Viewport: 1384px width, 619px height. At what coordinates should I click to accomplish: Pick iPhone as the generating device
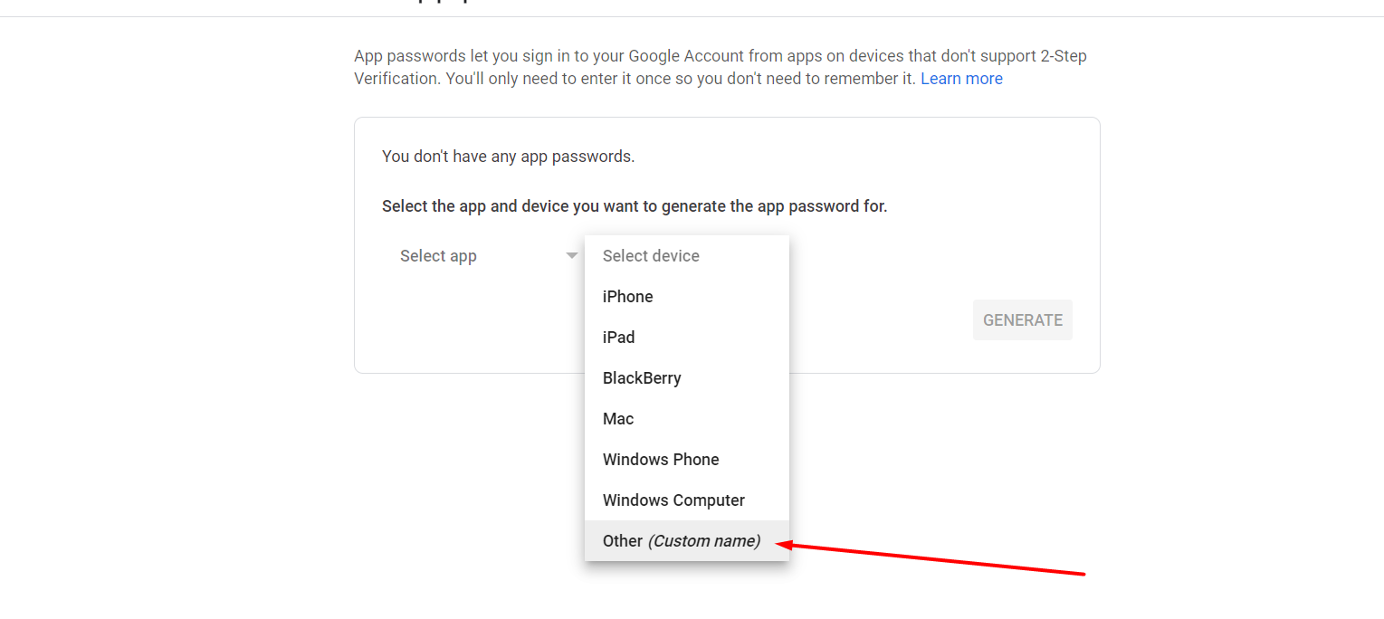click(627, 296)
